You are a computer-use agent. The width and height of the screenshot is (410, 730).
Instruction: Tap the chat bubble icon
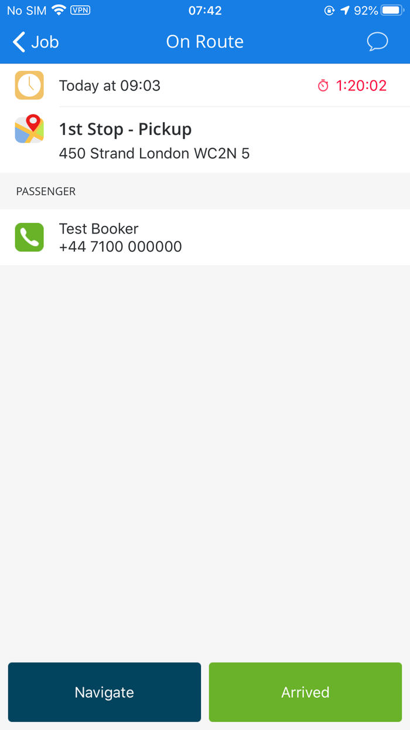[377, 42]
